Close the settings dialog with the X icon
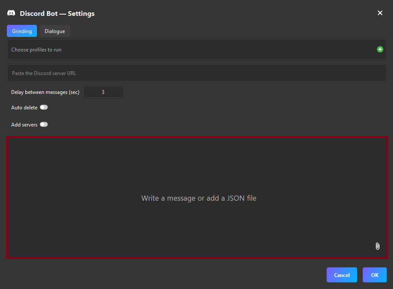Image resolution: width=393 pixels, height=289 pixels. 380,13
